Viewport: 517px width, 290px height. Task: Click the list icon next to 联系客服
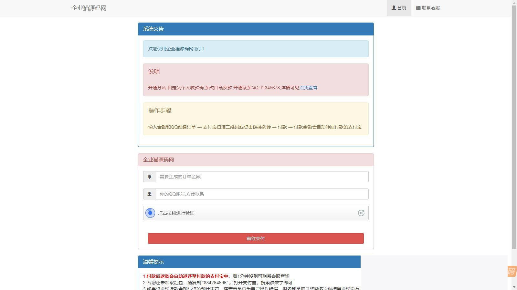coord(417,8)
